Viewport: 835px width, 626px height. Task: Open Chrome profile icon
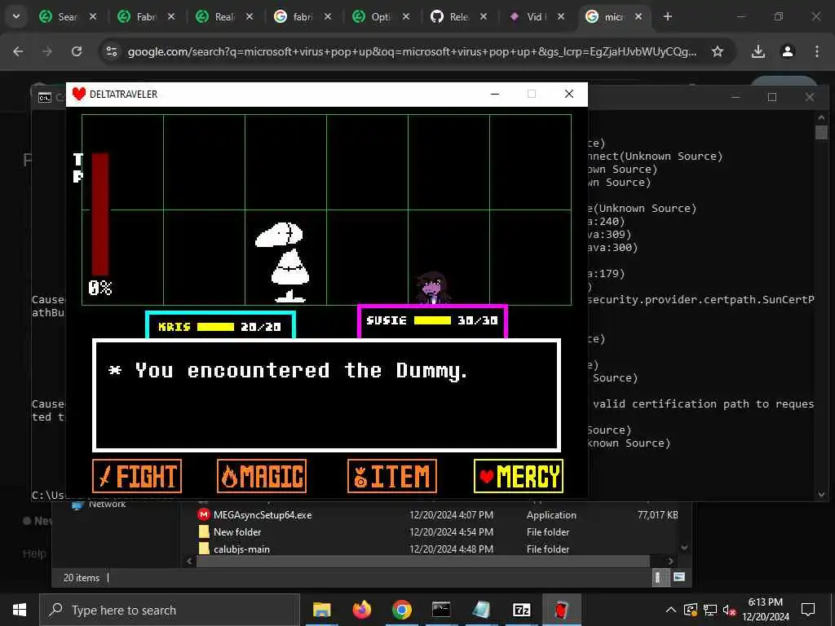788,51
